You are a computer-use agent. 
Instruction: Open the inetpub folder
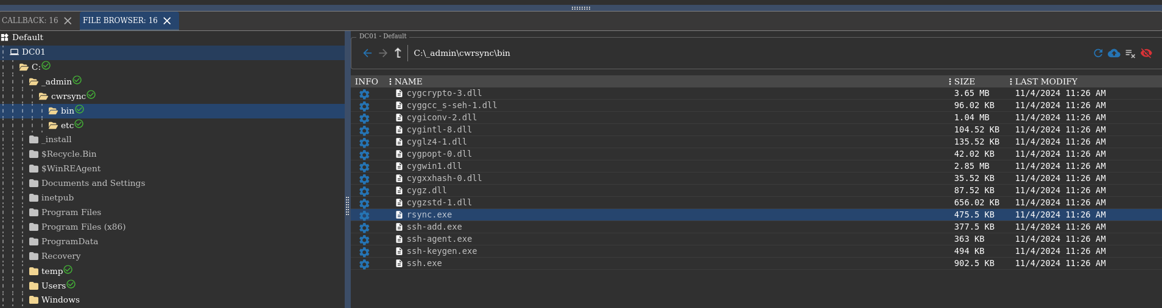[57, 198]
